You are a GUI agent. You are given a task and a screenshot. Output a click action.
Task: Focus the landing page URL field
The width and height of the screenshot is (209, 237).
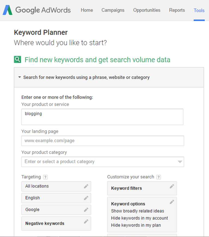tap(102, 141)
